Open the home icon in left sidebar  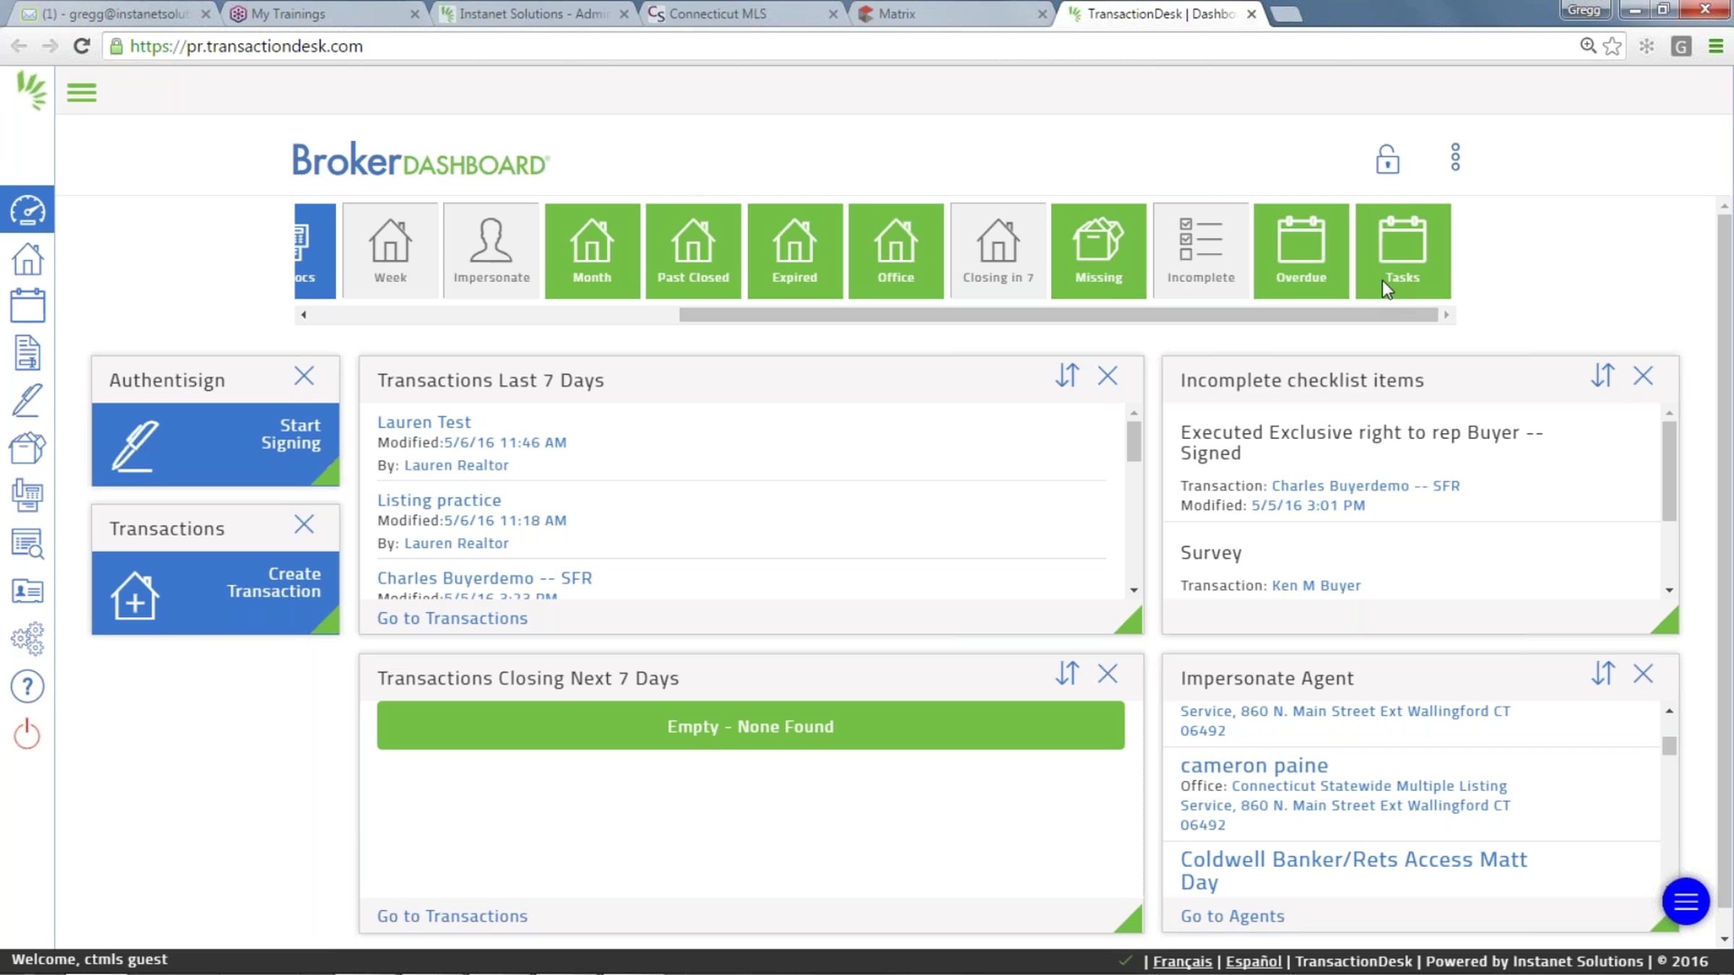click(x=27, y=259)
